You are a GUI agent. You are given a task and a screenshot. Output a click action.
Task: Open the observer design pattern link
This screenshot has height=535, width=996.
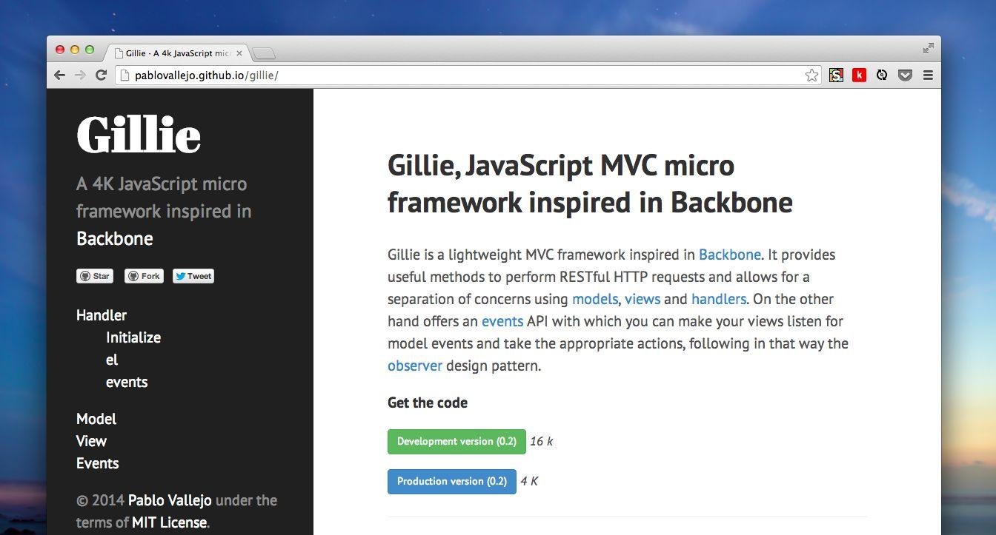click(415, 366)
